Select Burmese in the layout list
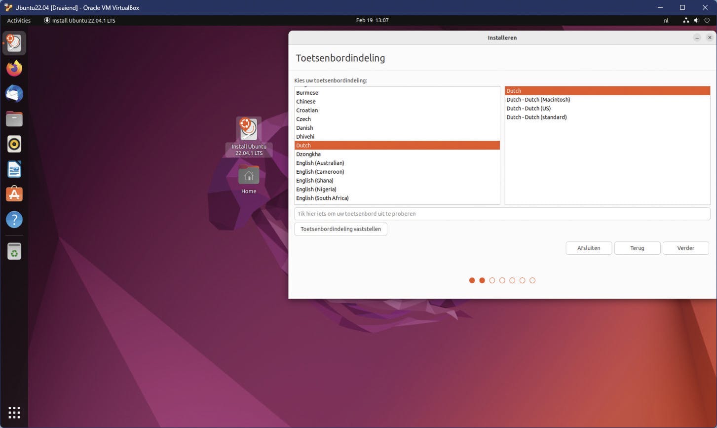 click(397, 93)
